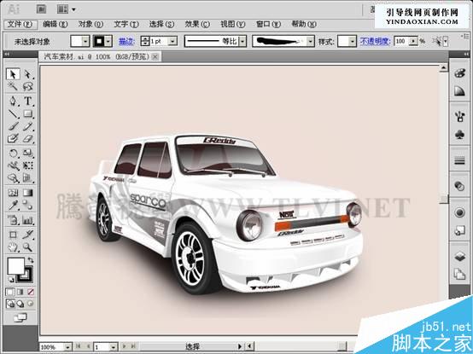The height and width of the screenshot is (354, 473).
Task: Open the Color panel from right dock
Action: pos(459,73)
